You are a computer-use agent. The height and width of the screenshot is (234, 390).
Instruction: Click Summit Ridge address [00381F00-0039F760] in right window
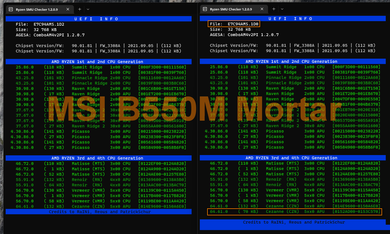click(356, 72)
